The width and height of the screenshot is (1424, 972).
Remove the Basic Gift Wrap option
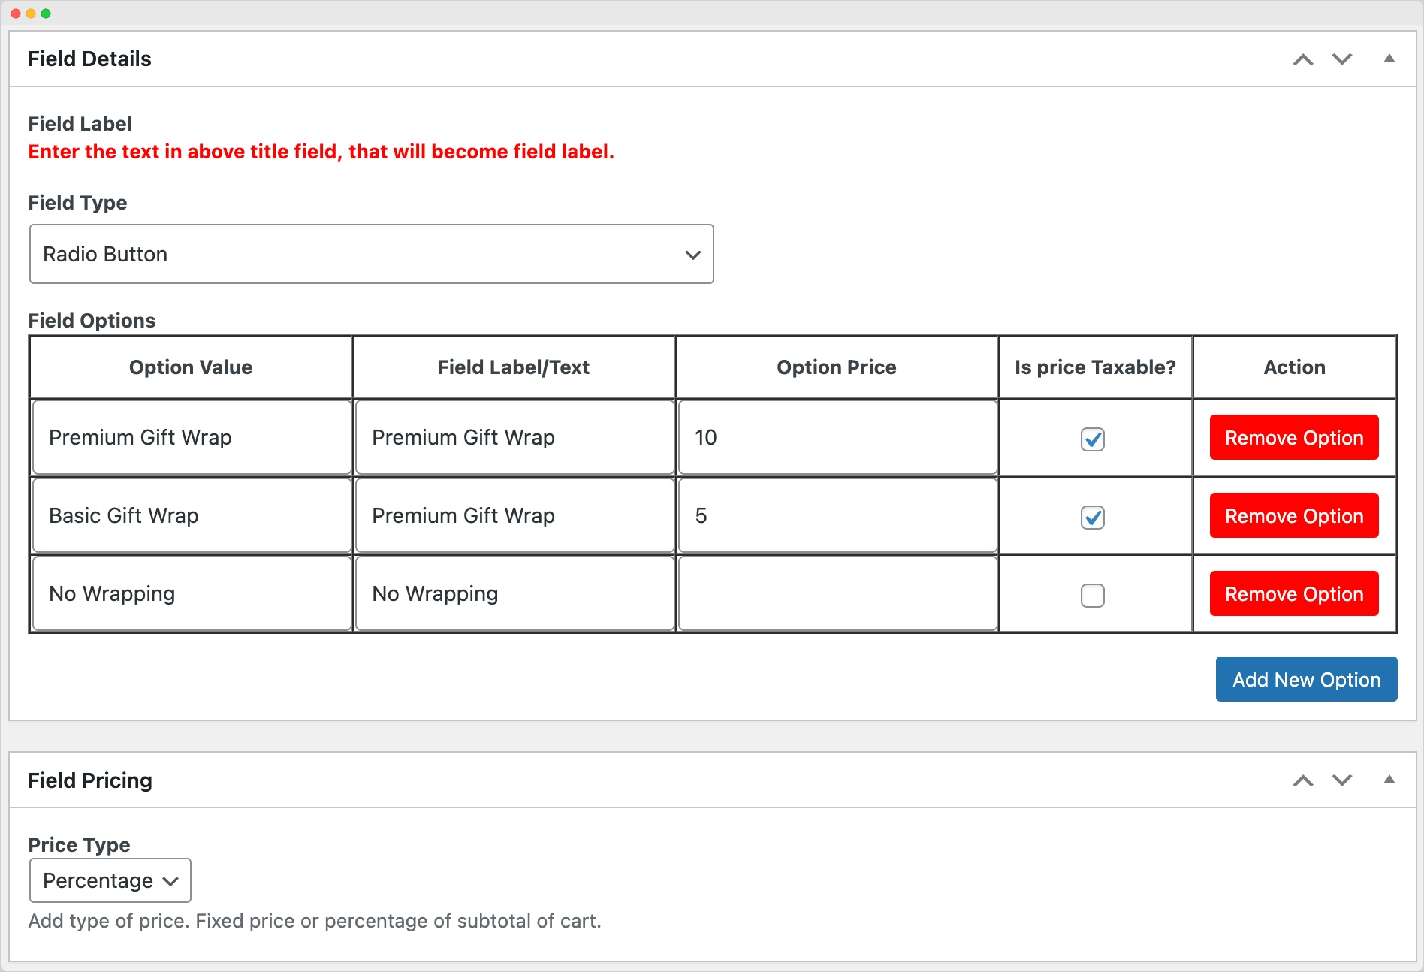pyautogui.click(x=1294, y=515)
